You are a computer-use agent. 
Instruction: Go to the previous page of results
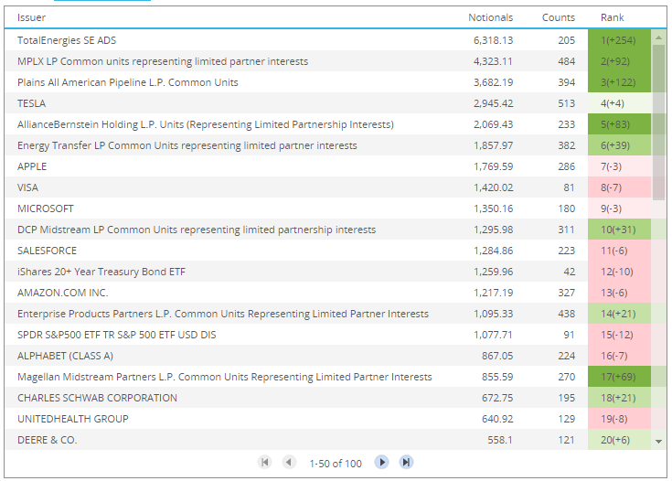pos(289,462)
